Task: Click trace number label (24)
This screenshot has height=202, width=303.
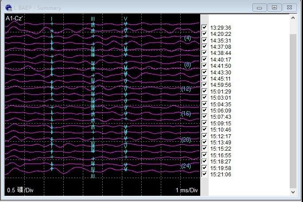Action: [x=186, y=166]
